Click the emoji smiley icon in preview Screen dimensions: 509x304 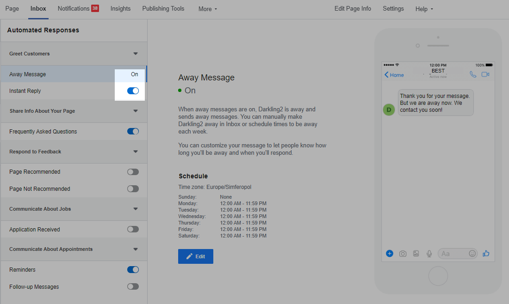tap(472, 254)
